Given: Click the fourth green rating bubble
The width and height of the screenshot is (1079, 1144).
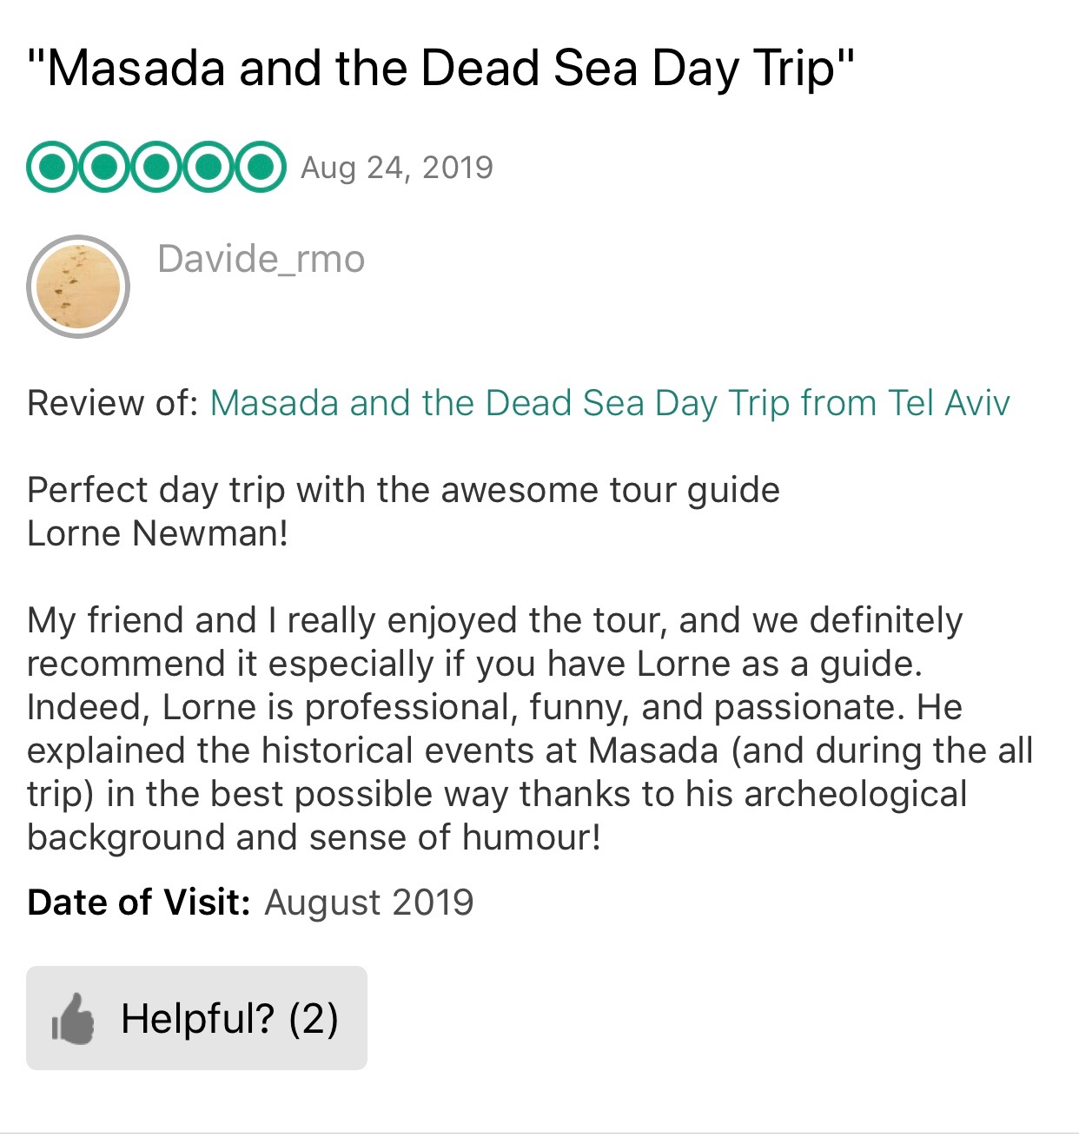Looking at the screenshot, I should [x=209, y=166].
